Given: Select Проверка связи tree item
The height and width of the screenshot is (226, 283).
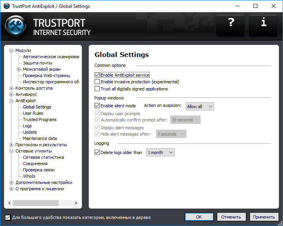Looking at the screenshot, I should (x=39, y=170).
